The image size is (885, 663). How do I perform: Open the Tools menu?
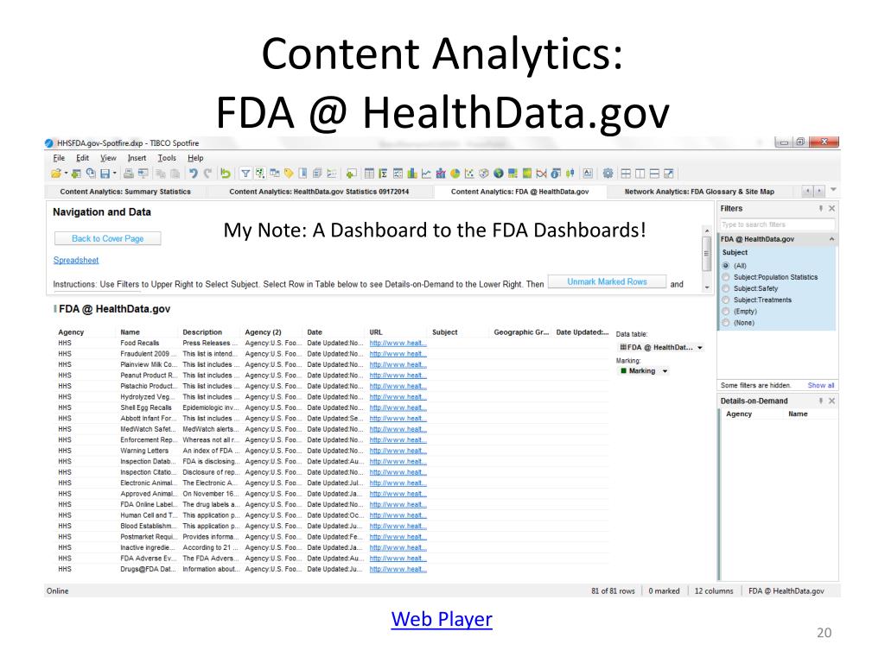click(x=167, y=158)
